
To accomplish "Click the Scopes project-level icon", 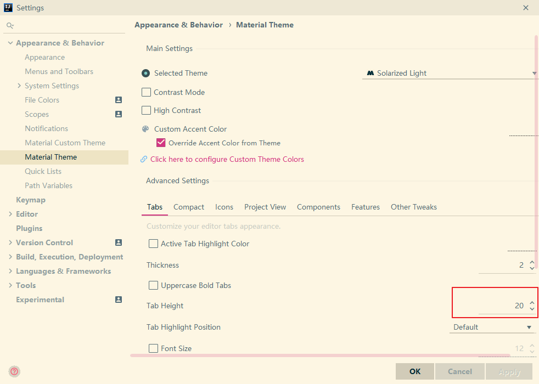I will 118,114.
